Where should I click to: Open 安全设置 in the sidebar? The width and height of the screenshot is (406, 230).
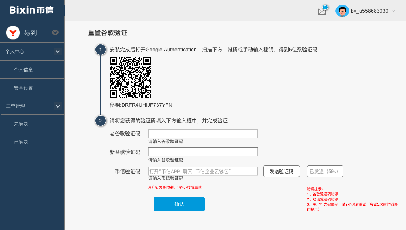tap(23, 88)
